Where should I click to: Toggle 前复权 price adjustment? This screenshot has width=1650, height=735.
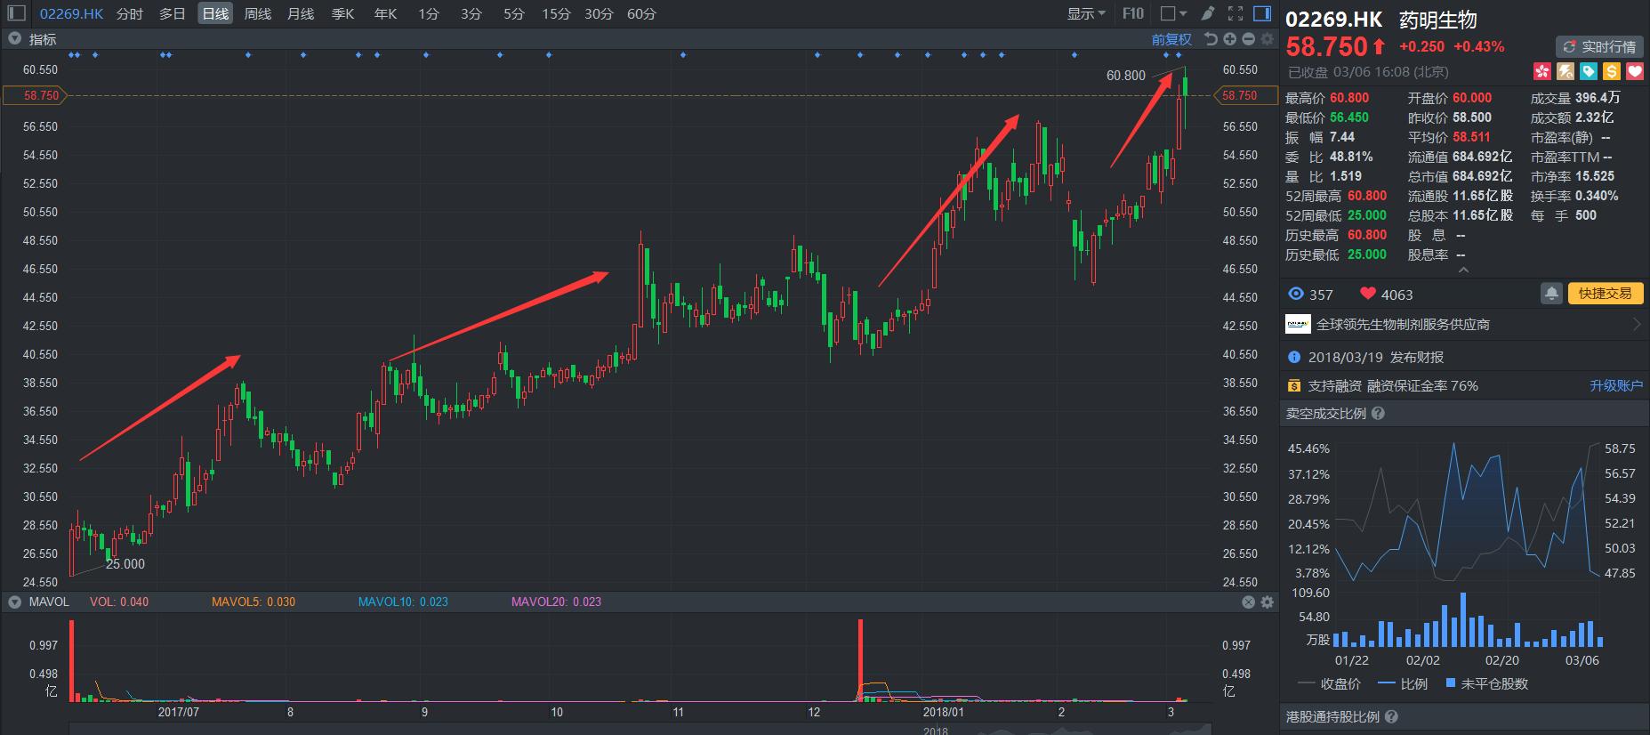[1171, 39]
